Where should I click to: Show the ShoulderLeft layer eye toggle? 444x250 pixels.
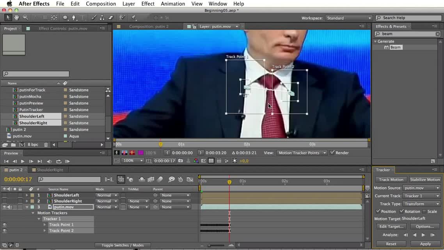(x=4, y=195)
